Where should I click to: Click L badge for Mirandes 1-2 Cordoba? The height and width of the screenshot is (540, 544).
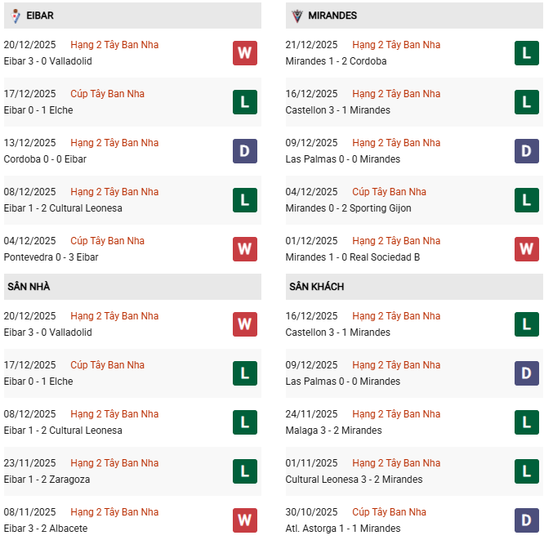(x=526, y=53)
